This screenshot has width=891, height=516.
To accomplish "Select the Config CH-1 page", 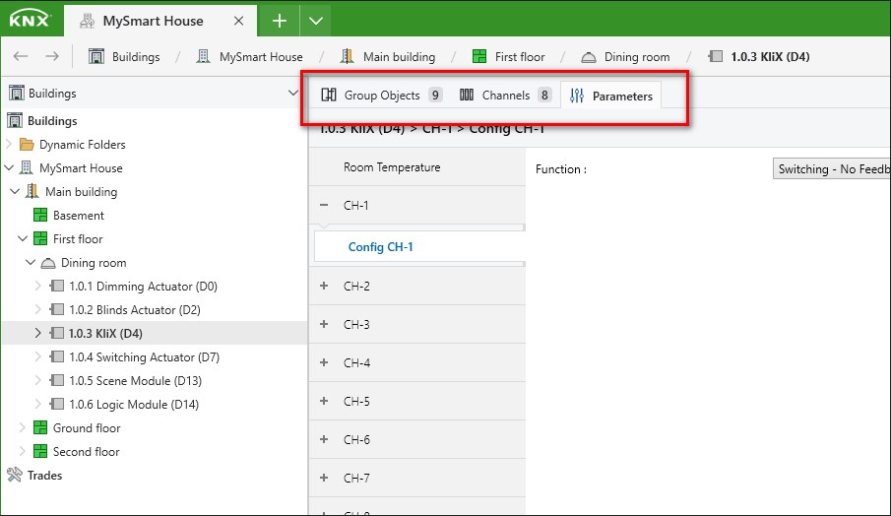I will click(418, 246).
